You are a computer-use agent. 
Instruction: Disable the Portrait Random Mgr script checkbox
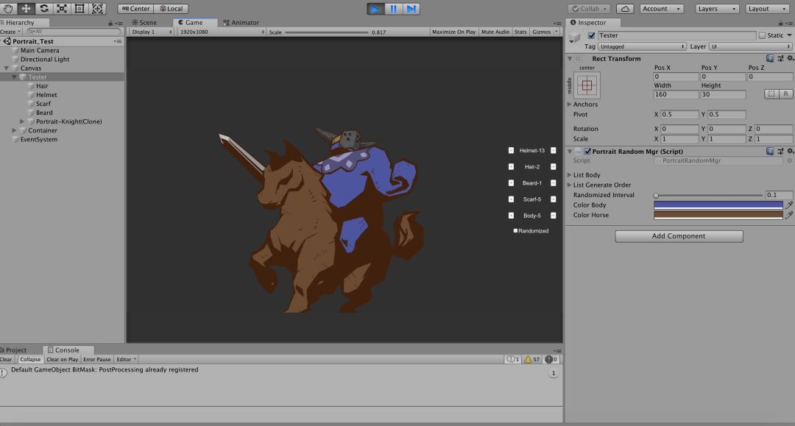click(587, 152)
